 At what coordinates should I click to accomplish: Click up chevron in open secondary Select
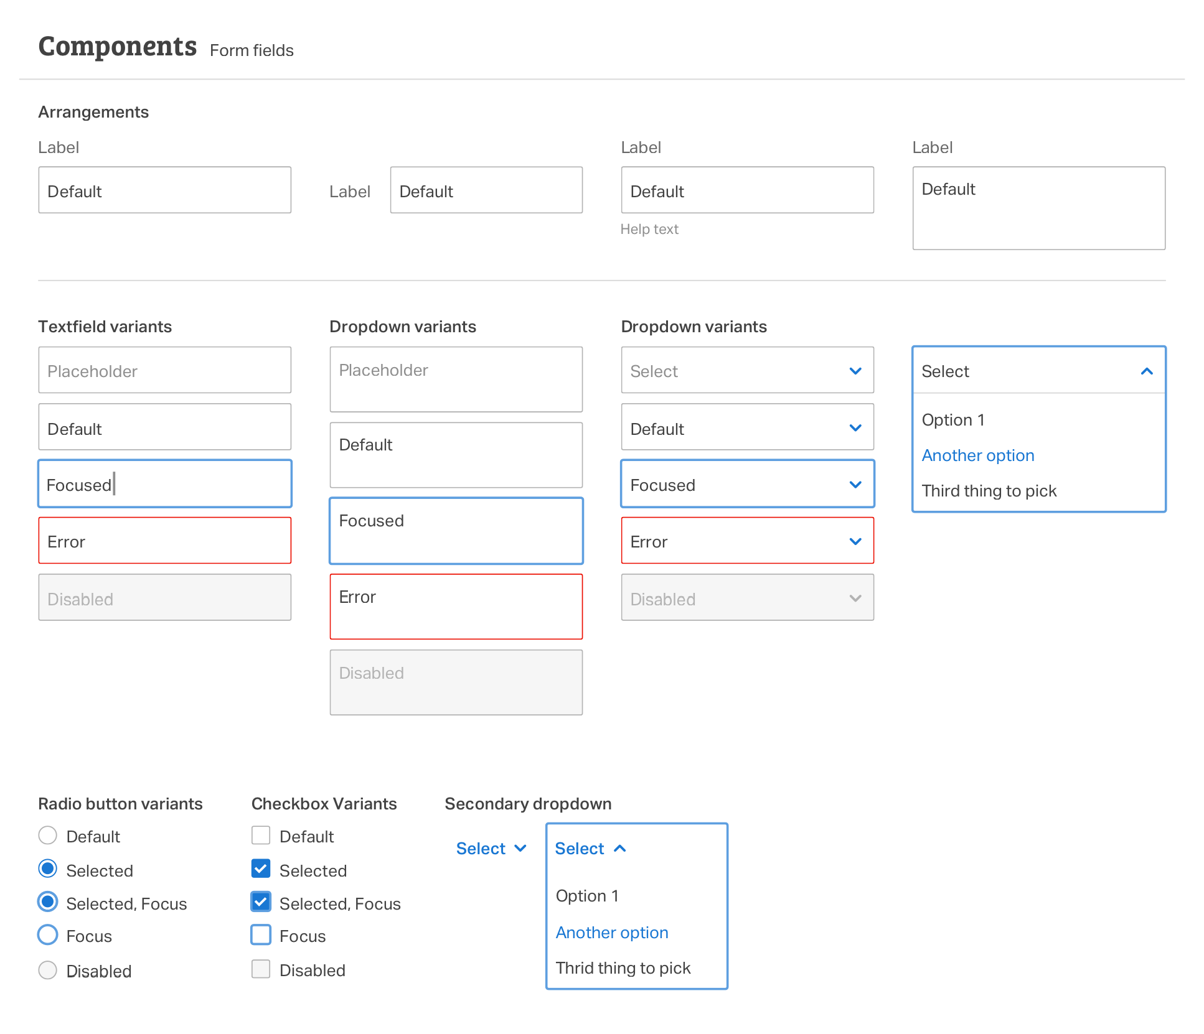[620, 849]
